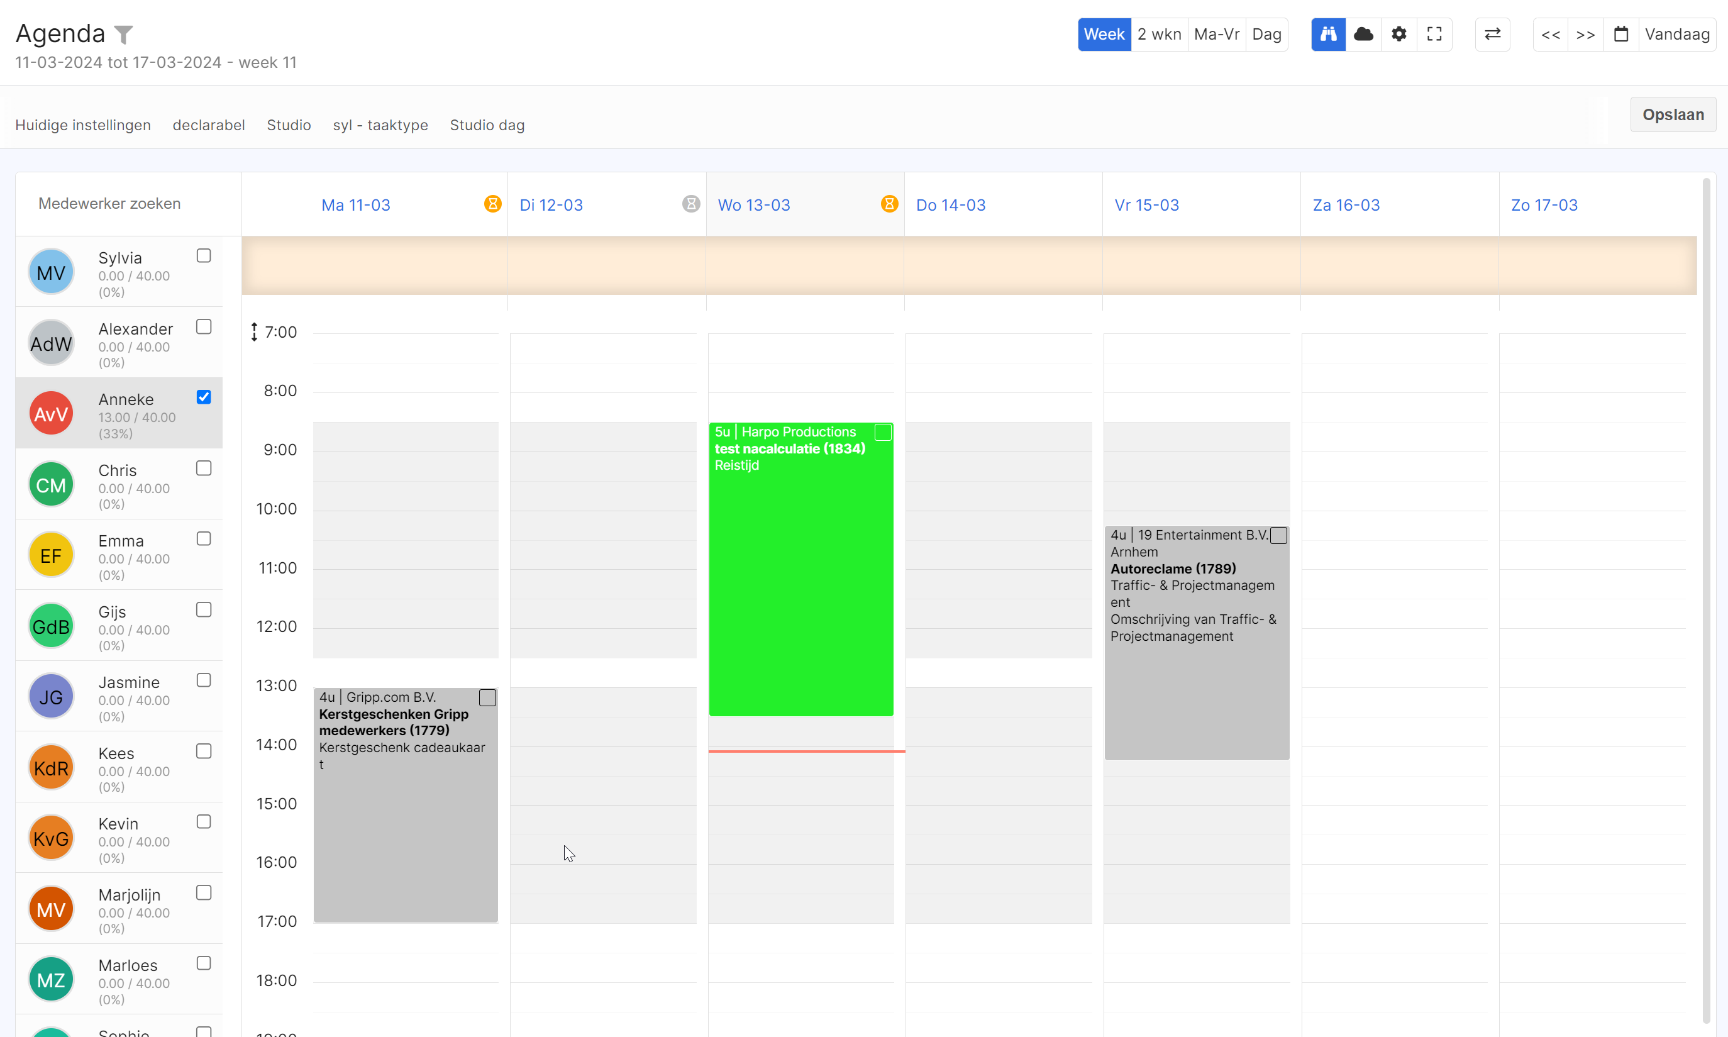Check the checkbox for Gijs
This screenshot has height=1037, width=1728.
coord(203,610)
